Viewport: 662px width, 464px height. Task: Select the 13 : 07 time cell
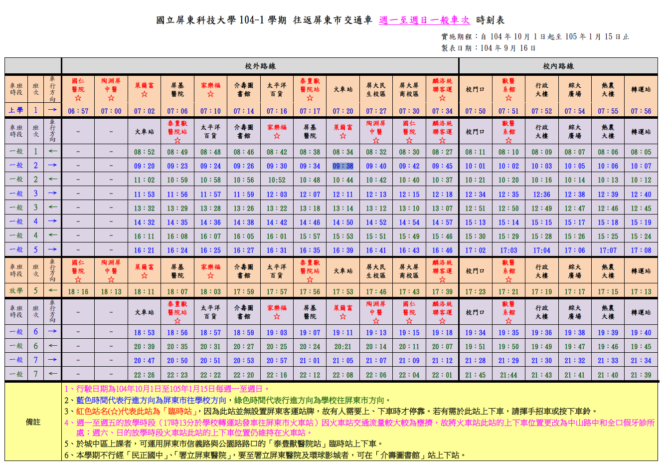442,209
